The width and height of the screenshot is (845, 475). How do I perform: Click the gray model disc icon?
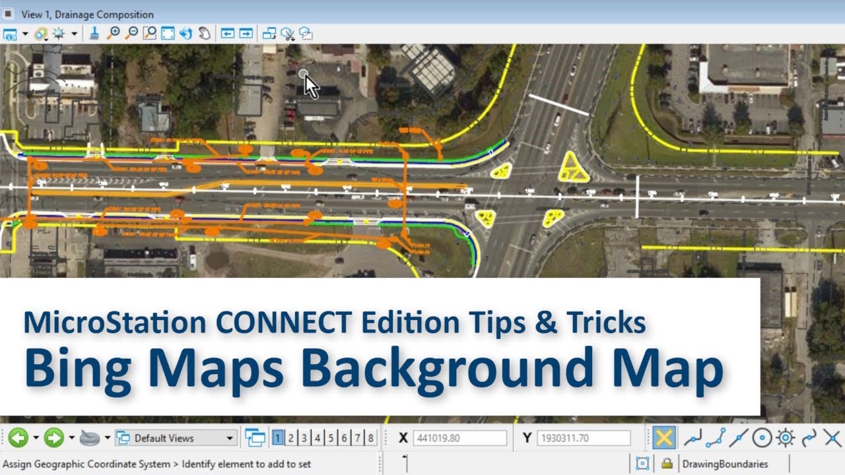click(x=89, y=437)
